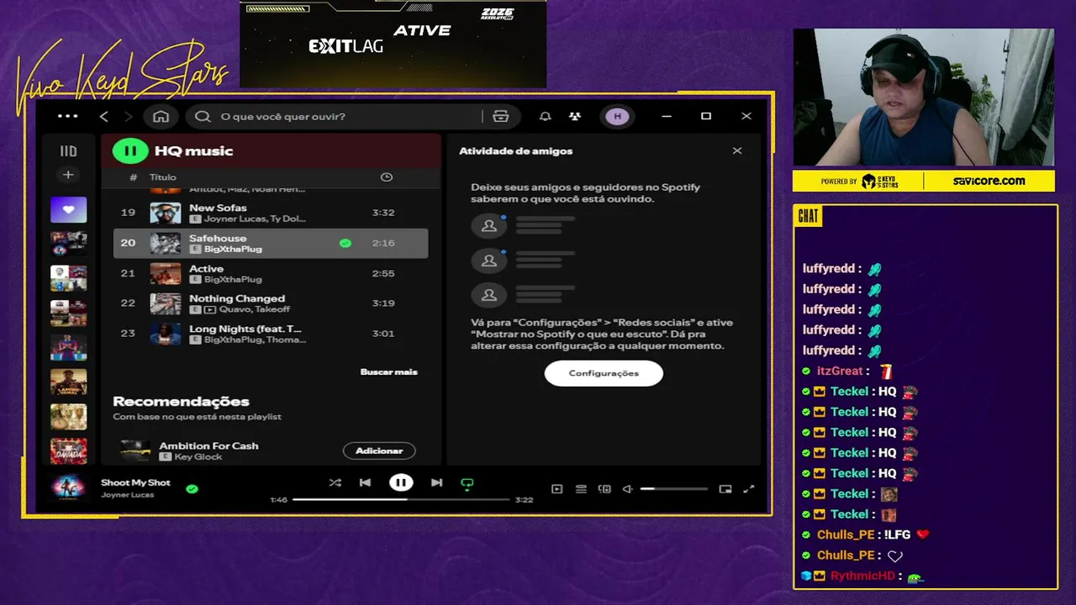Open the friend activity icon in top bar
The image size is (1076, 605).
(574, 117)
